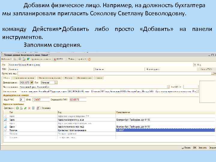Click the red X delete icon
Screen dimensions: 216x162
(x=29, y=108)
